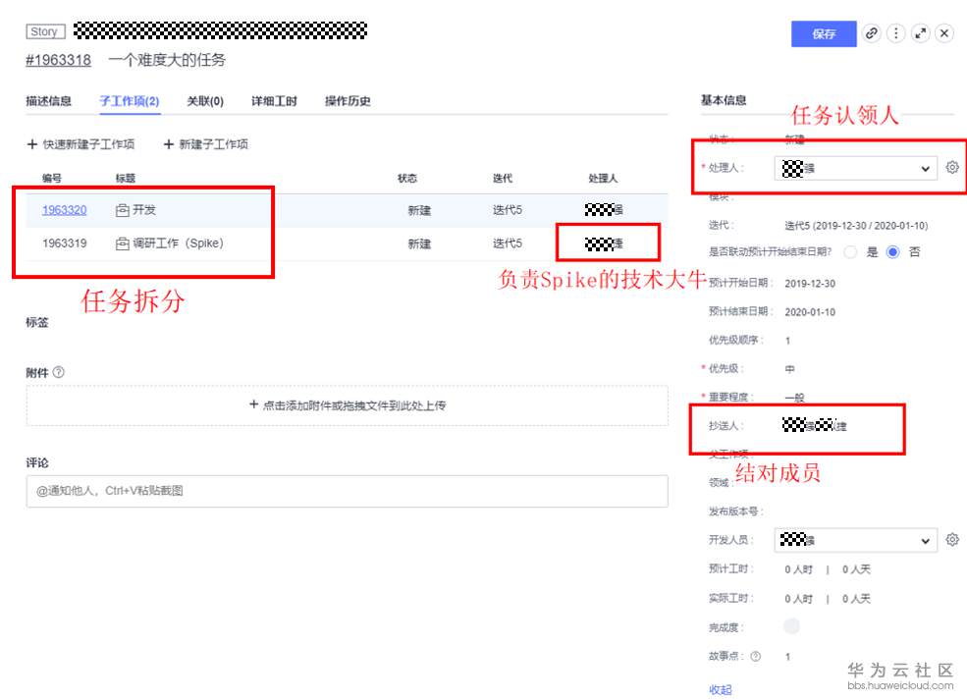Image resolution: width=967 pixels, height=700 pixels.
Task: Click the 重要程度 value 一般
Action: tap(794, 398)
